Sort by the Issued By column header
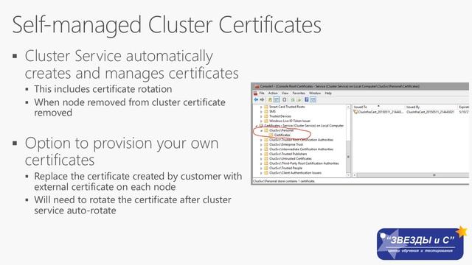Image resolution: width=472 pixels, height=265 pixels. tap(431, 107)
